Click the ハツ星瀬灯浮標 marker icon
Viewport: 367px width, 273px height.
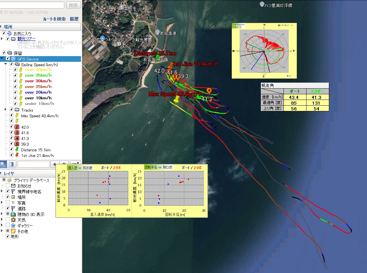(262, 4)
